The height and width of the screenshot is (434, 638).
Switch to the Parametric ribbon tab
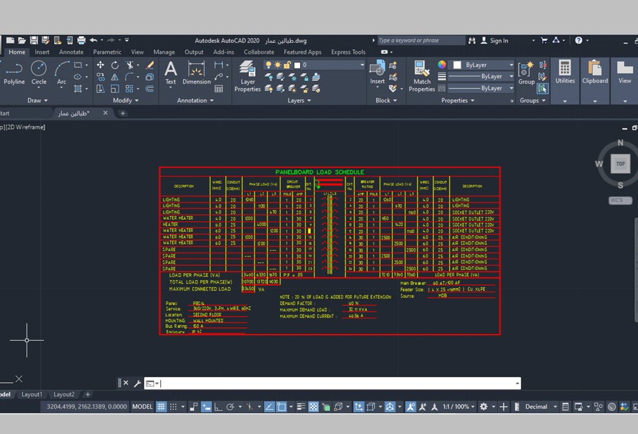[x=107, y=52]
